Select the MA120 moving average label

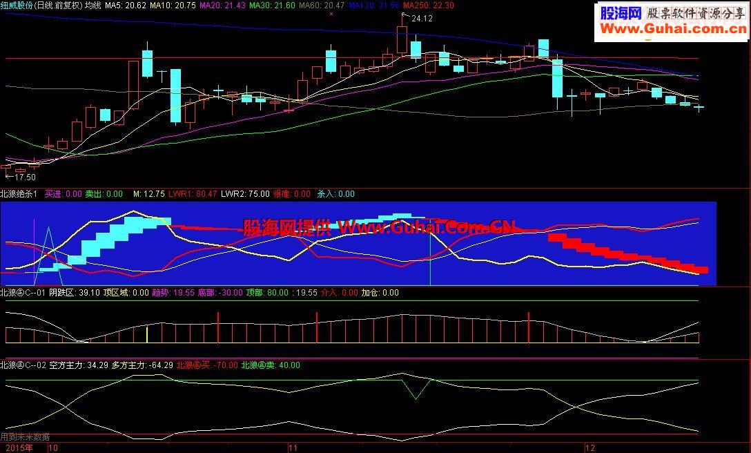coord(373,6)
